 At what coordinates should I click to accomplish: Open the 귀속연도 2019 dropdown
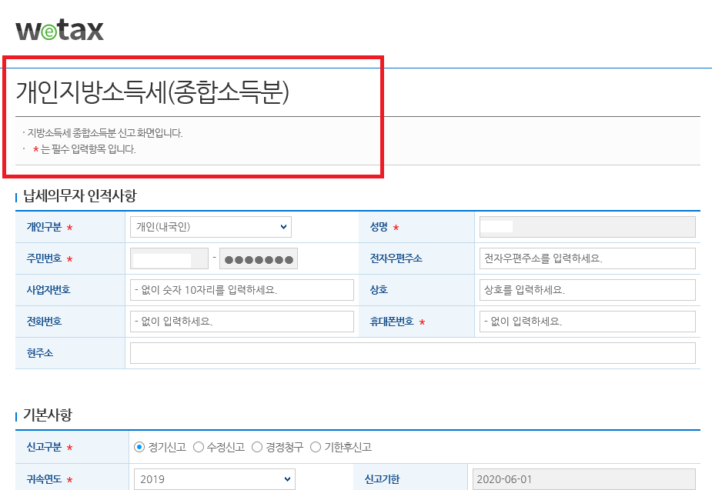click(x=214, y=479)
